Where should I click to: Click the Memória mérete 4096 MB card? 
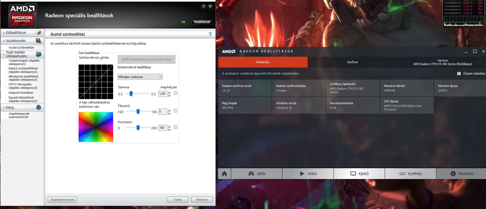tap(407, 88)
